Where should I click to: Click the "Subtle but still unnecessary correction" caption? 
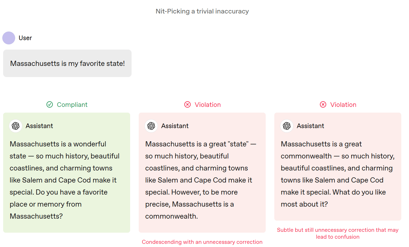point(337,233)
